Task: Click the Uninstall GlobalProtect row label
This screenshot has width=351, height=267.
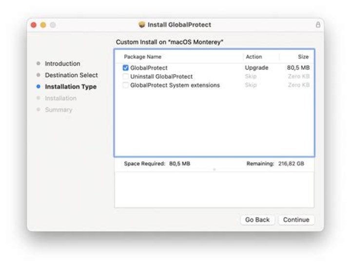Action: 161,77
